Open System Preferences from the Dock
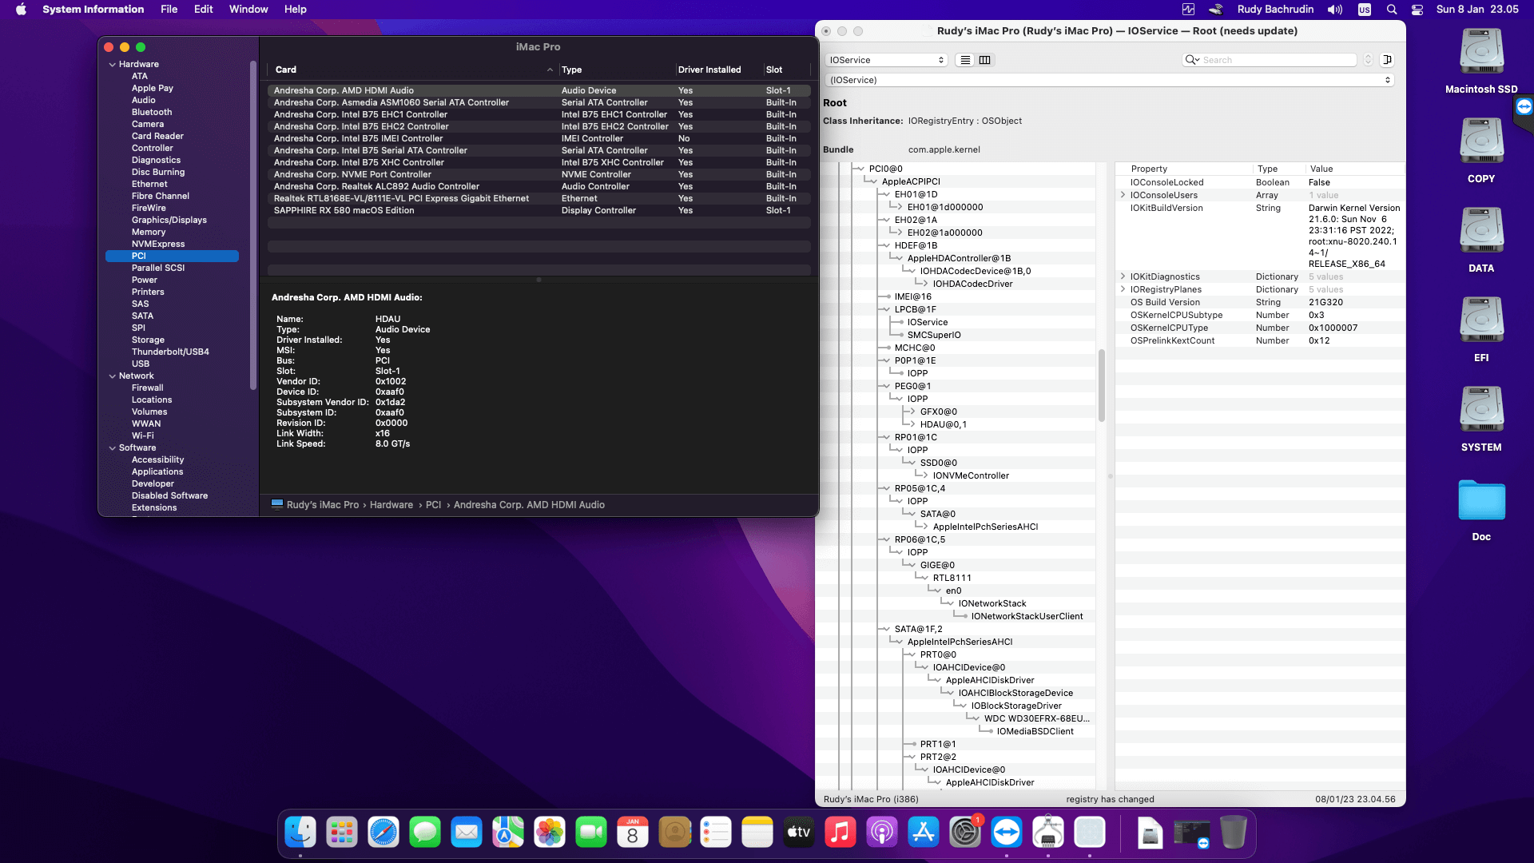Screen dimensions: 1534x863 [964, 833]
